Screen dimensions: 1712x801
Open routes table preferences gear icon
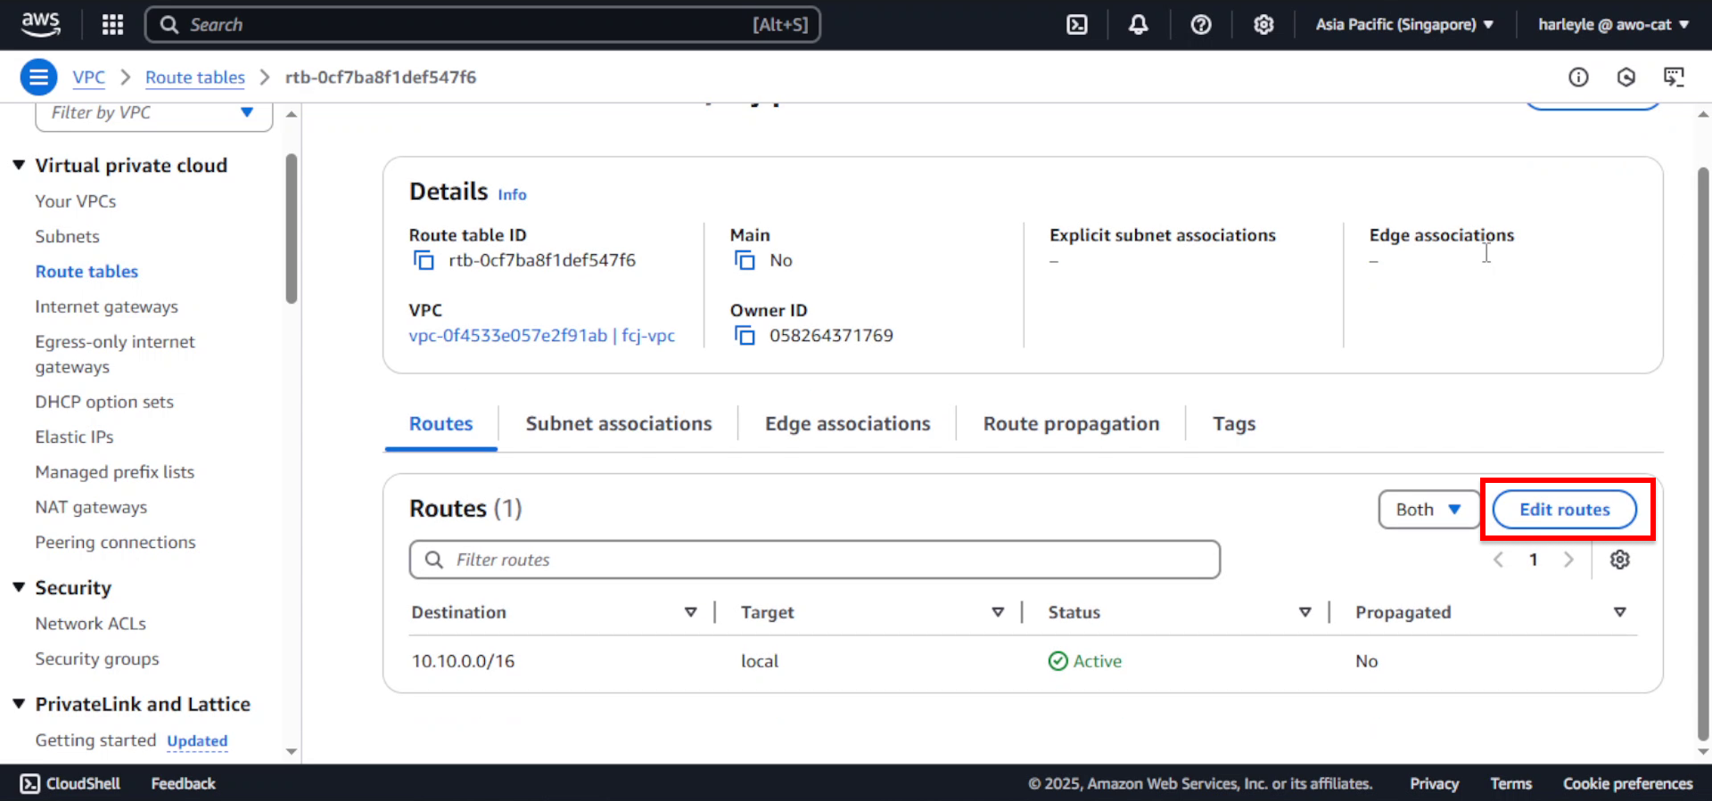[x=1620, y=560]
